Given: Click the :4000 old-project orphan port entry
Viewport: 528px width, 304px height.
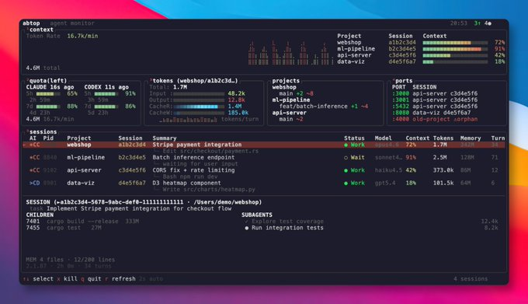Looking at the screenshot, I should pyautogui.click(x=434, y=119).
